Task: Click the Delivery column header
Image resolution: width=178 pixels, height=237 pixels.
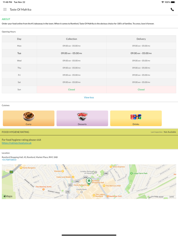Action: point(141,39)
